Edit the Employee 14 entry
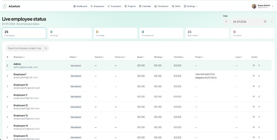The image size is (277, 140). (259, 127)
